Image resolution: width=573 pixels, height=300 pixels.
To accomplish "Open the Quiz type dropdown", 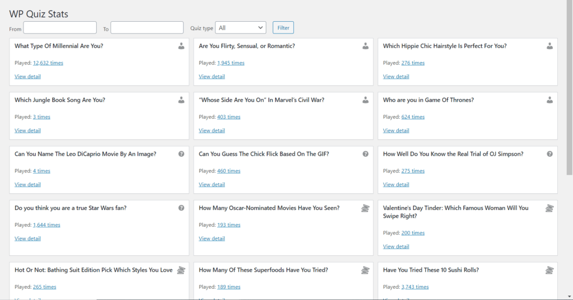I will [241, 27].
